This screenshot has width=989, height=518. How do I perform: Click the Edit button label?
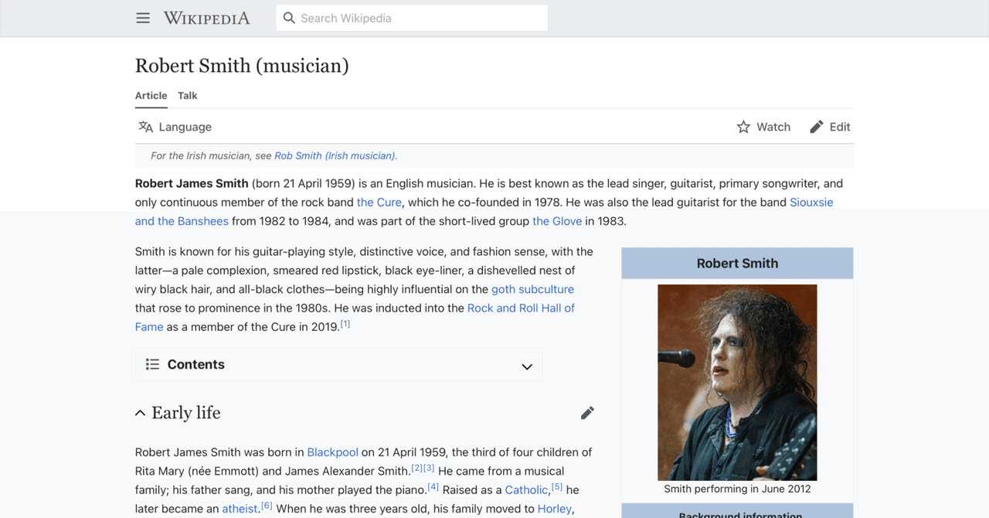pyautogui.click(x=840, y=127)
